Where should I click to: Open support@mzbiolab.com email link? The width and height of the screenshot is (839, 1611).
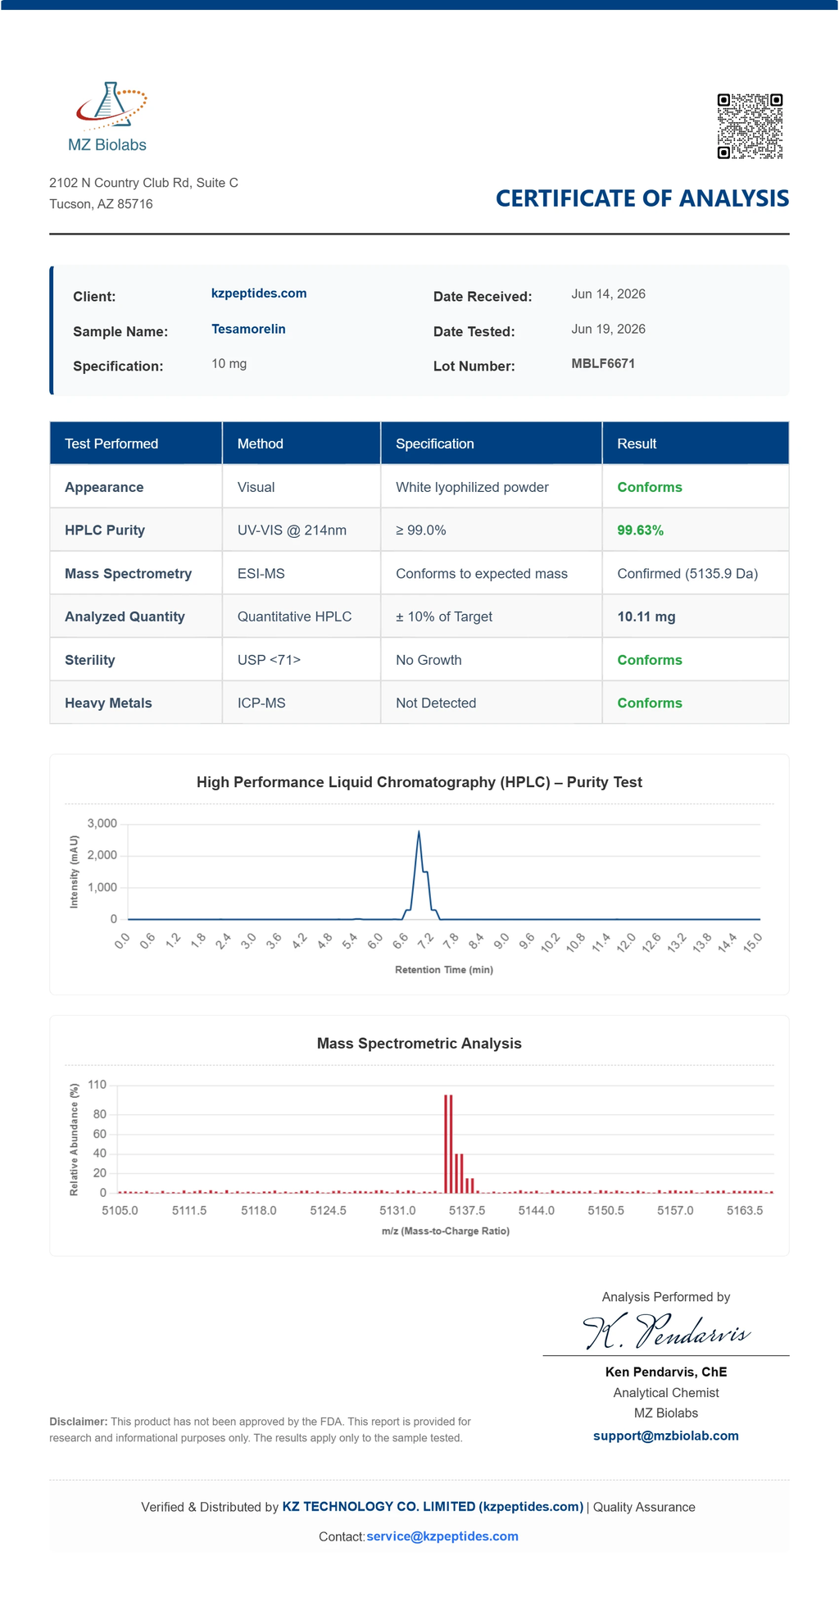(666, 1436)
